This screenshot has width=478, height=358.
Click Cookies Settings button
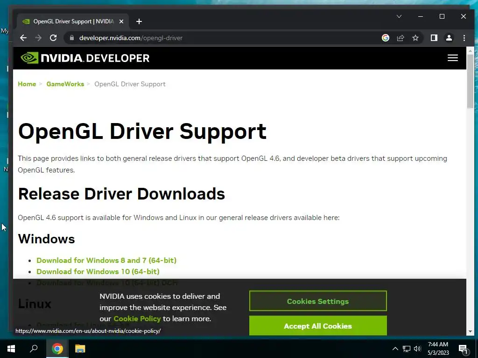coord(318,301)
